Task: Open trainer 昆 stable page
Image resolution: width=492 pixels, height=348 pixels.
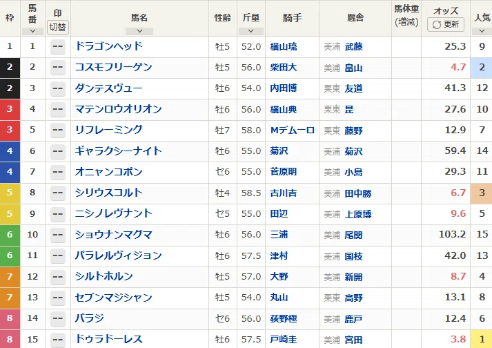Action: (x=349, y=110)
